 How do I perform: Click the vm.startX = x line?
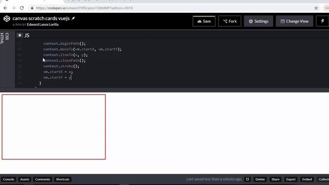(x=58, y=72)
